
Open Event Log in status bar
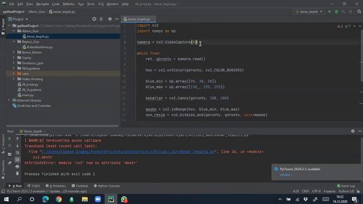tap(345, 186)
